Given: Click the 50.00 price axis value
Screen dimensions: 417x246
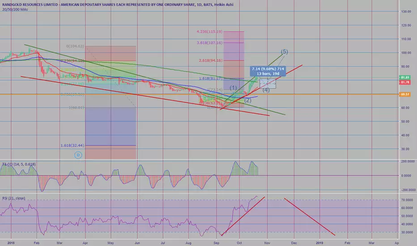Looking at the screenshot, I should [406, 122].
